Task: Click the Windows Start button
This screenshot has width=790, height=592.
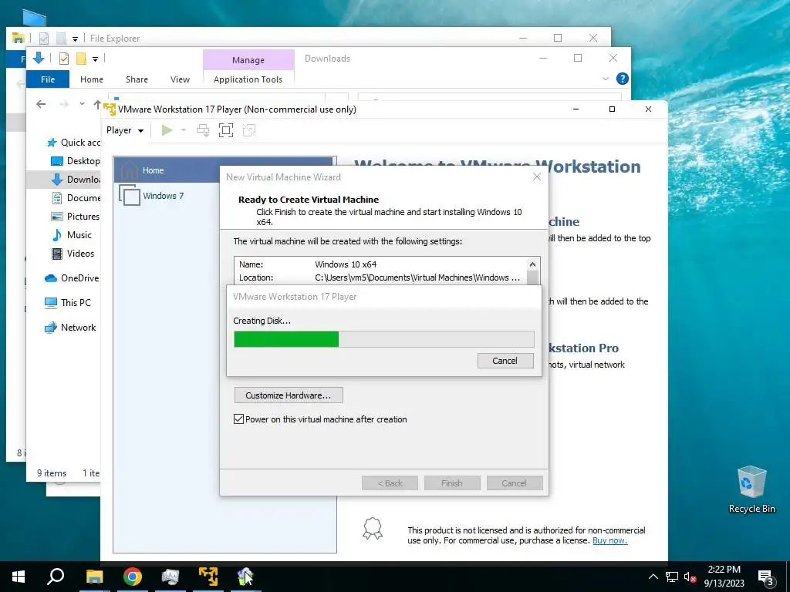Action: point(19,577)
